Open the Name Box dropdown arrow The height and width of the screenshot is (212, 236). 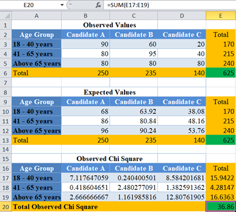pyautogui.click(x=62, y=5)
